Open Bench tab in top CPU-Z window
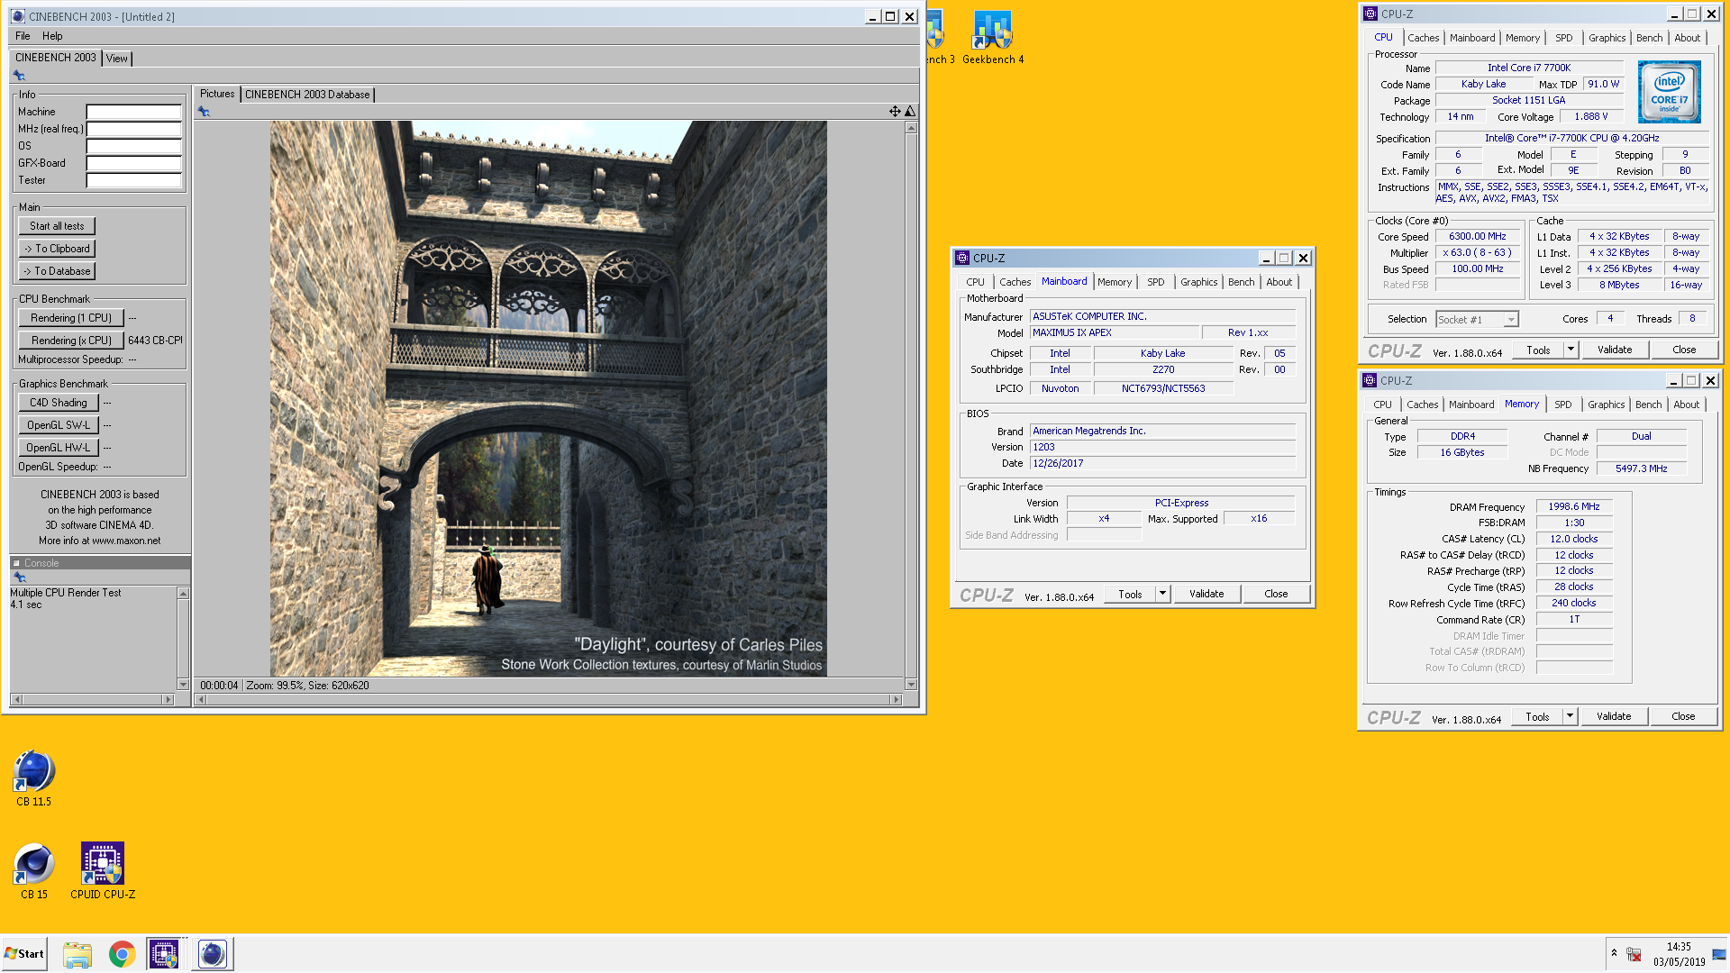This screenshot has height=973, width=1730. (1650, 38)
